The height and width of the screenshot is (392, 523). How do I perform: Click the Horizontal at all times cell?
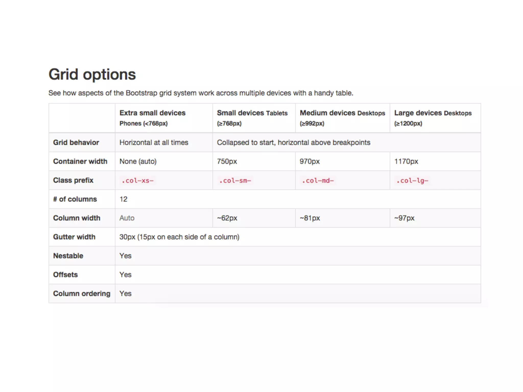click(x=154, y=142)
